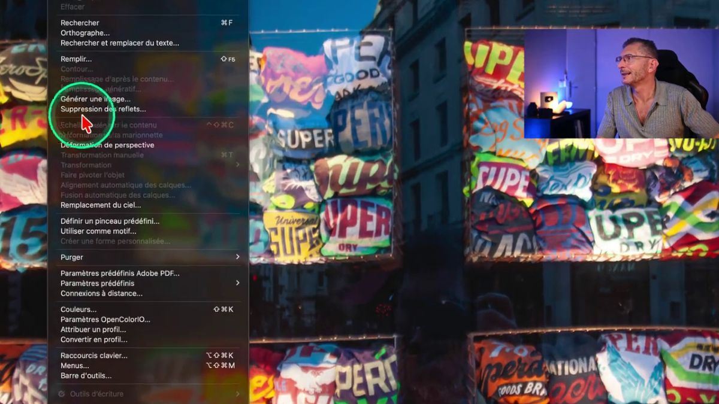Click Créer une forme personnalisée...
This screenshot has width=719, height=404.
[115, 241]
